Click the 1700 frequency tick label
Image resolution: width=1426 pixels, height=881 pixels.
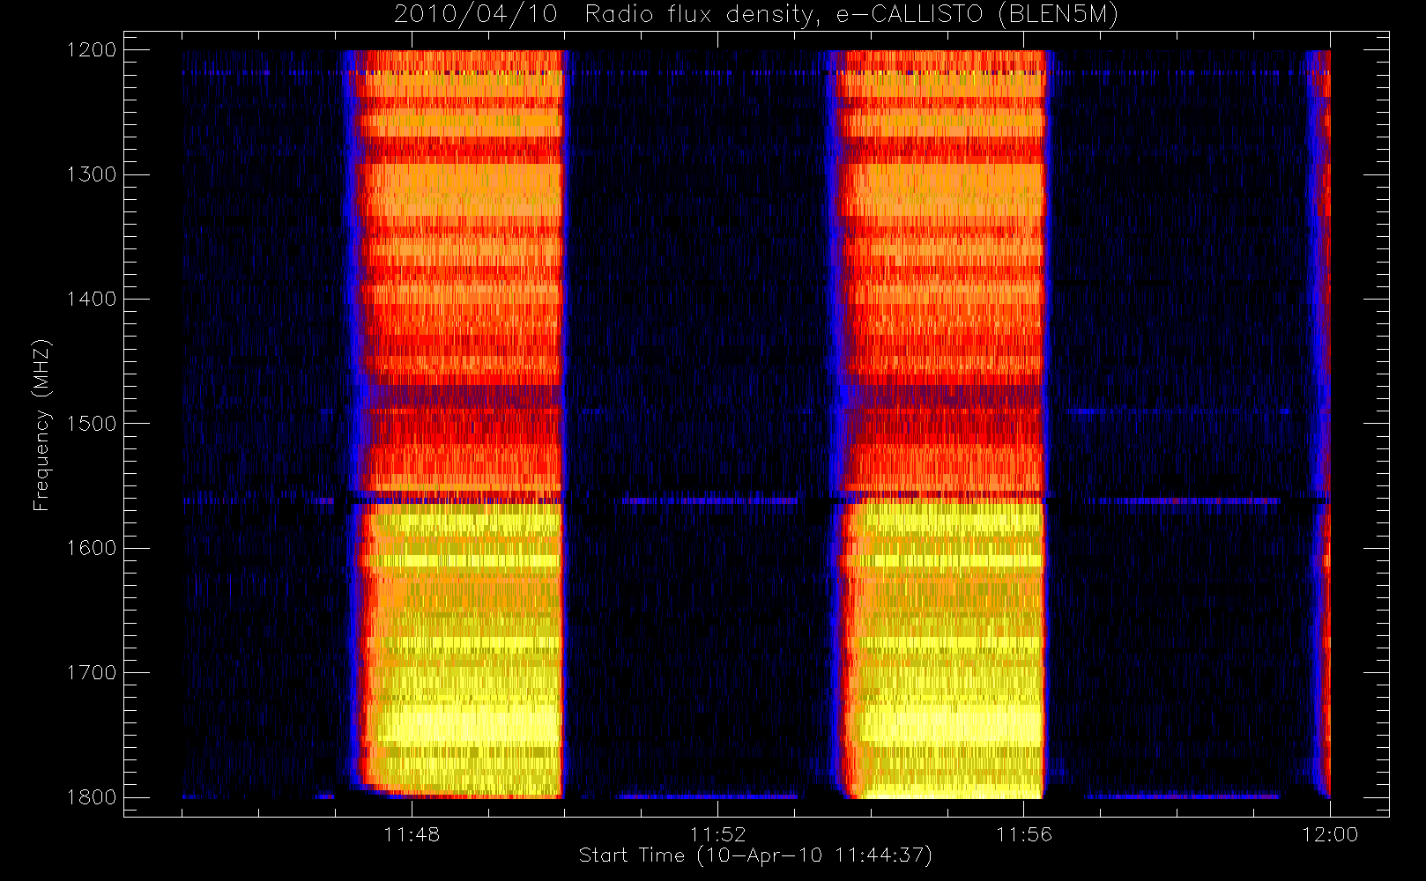pos(92,672)
